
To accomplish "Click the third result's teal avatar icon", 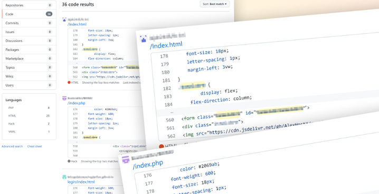I will [x=64, y=177].
